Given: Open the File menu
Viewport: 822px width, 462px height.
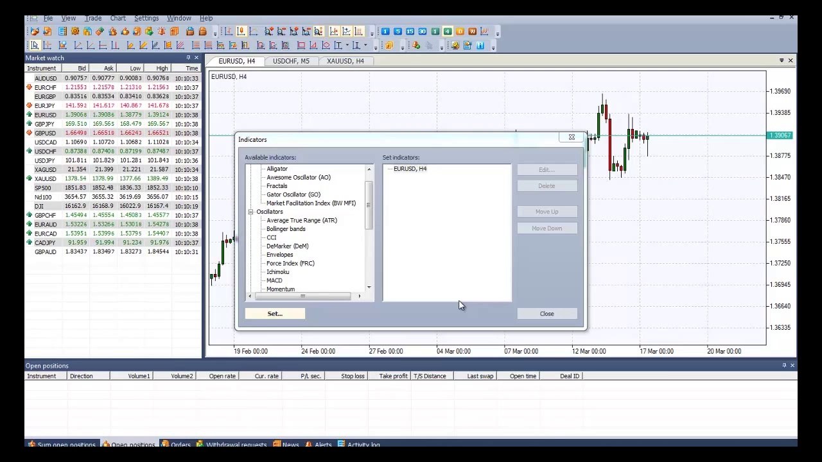Looking at the screenshot, I should click(x=48, y=18).
